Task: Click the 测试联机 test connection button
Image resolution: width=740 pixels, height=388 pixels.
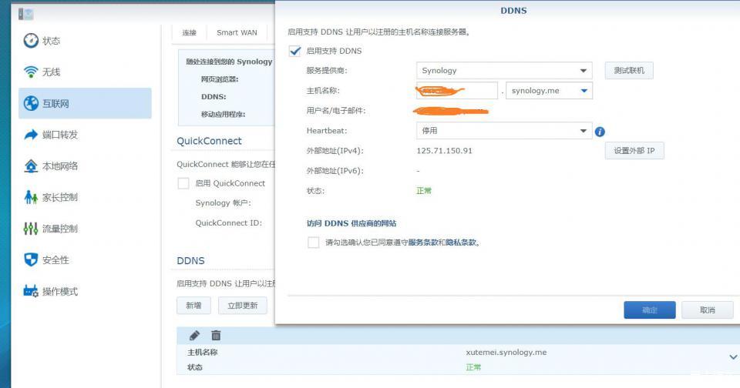Action: tap(629, 71)
